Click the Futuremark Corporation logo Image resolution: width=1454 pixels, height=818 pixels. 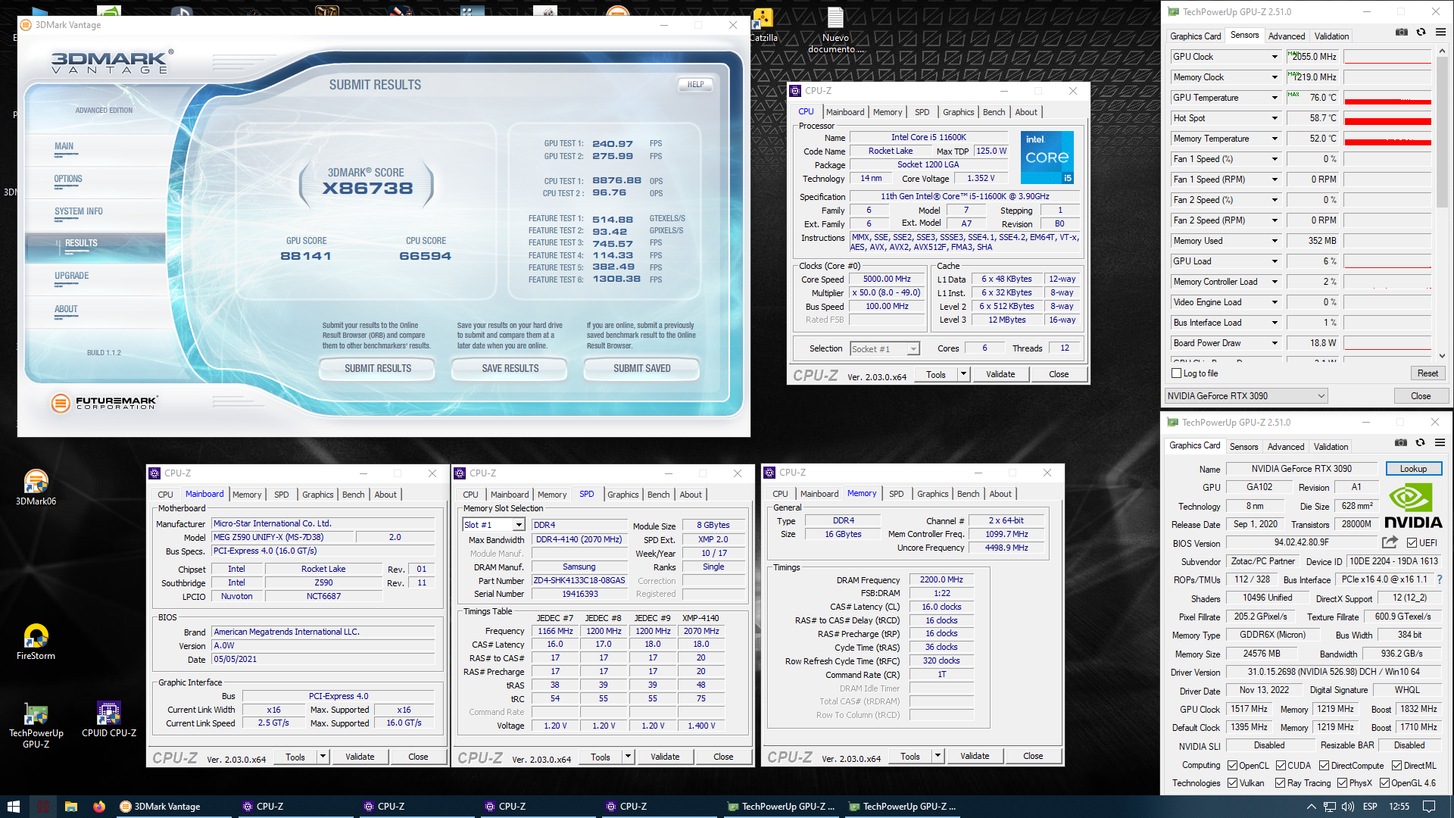105,403
